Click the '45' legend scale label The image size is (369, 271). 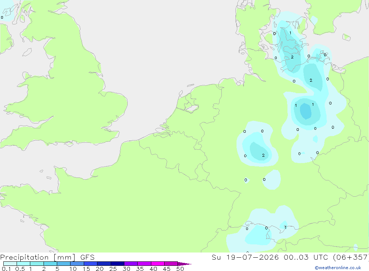pos(167,269)
